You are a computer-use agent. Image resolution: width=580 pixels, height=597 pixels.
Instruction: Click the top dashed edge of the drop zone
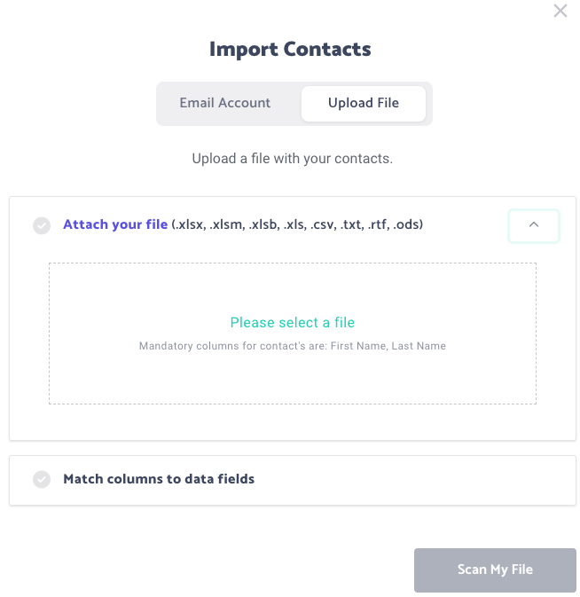click(293, 263)
